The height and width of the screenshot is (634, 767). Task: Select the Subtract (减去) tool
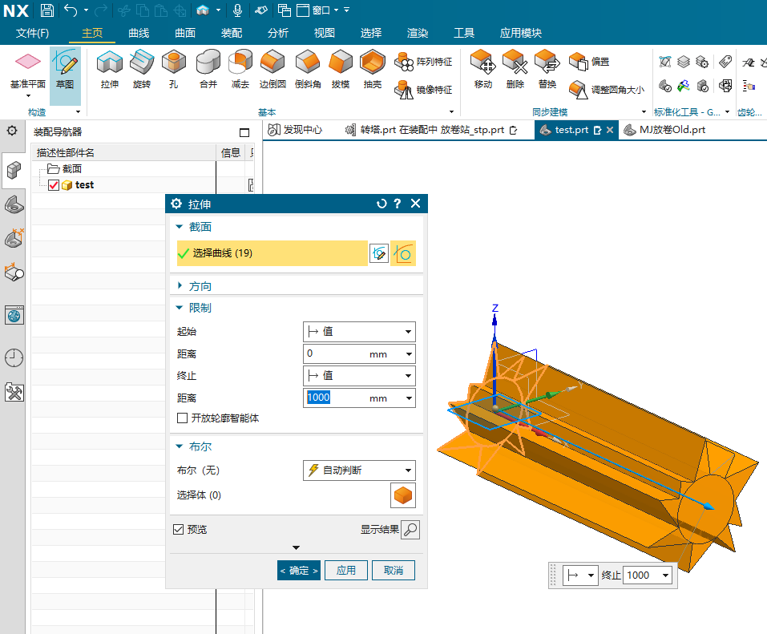coord(240,70)
